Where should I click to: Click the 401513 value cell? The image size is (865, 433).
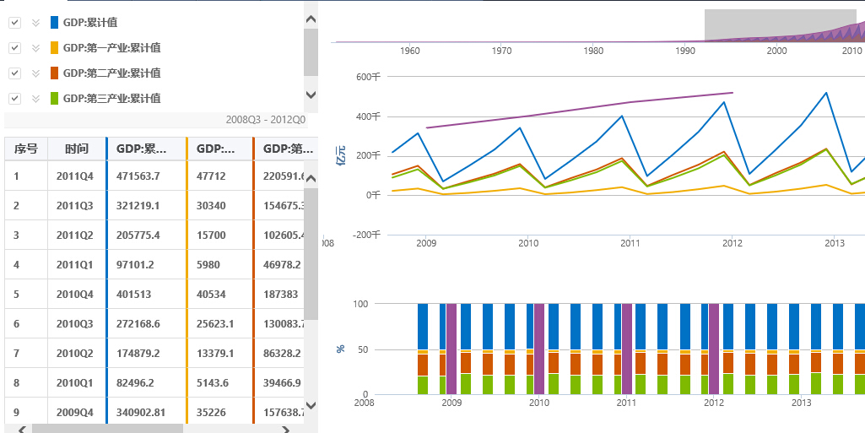tap(147, 294)
